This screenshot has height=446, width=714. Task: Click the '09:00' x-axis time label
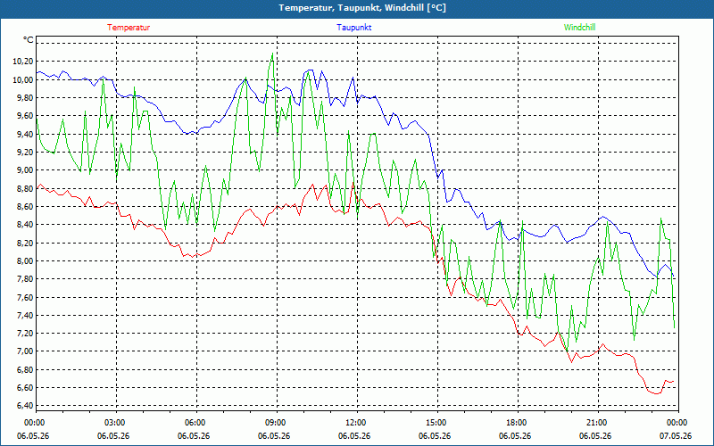[274, 423]
